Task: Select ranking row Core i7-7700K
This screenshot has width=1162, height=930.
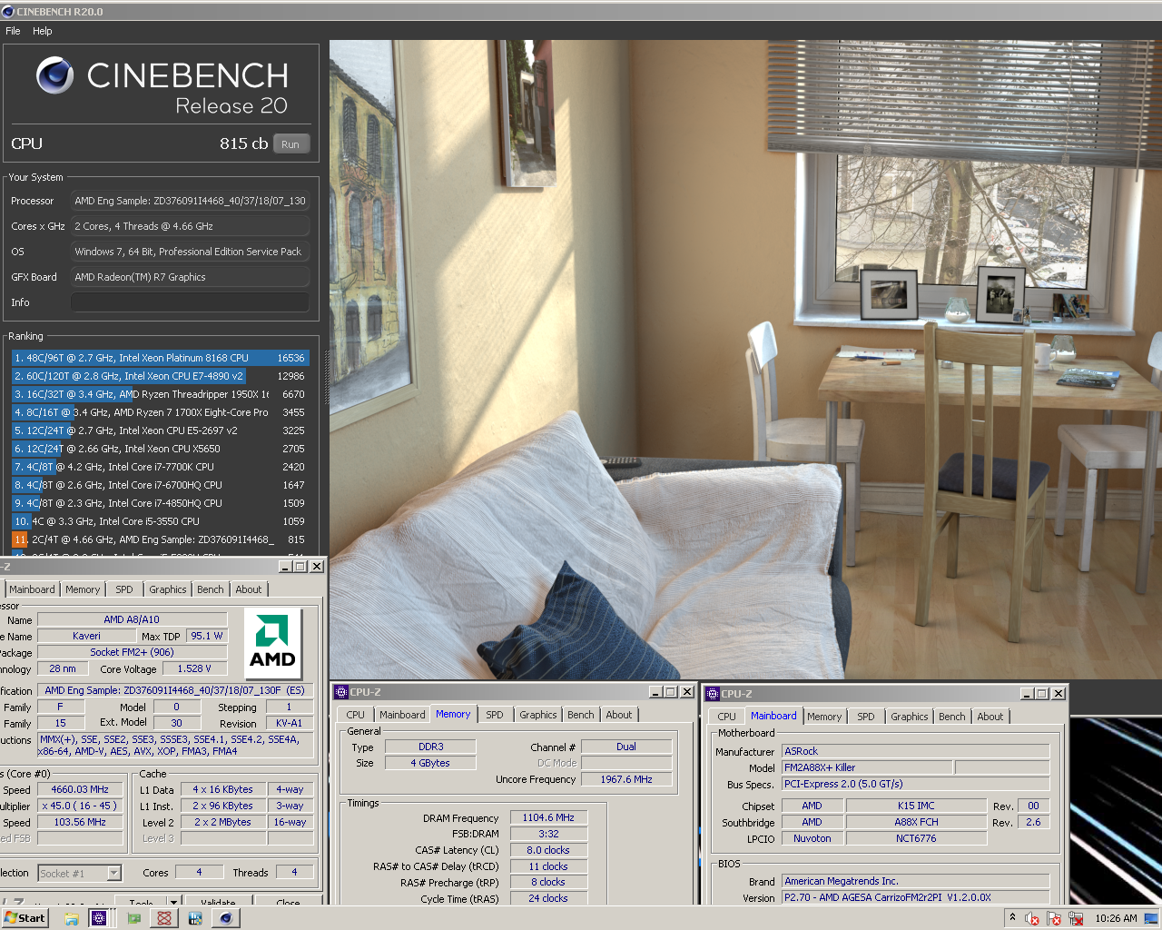Action: tap(160, 467)
